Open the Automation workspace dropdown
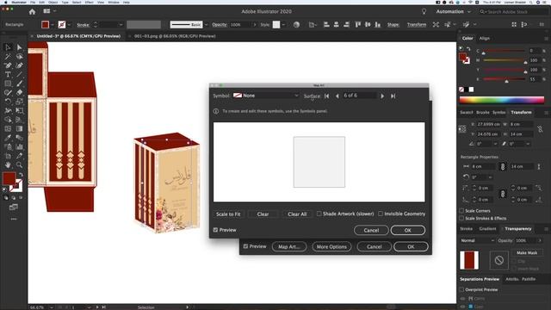 pos(454,11)
